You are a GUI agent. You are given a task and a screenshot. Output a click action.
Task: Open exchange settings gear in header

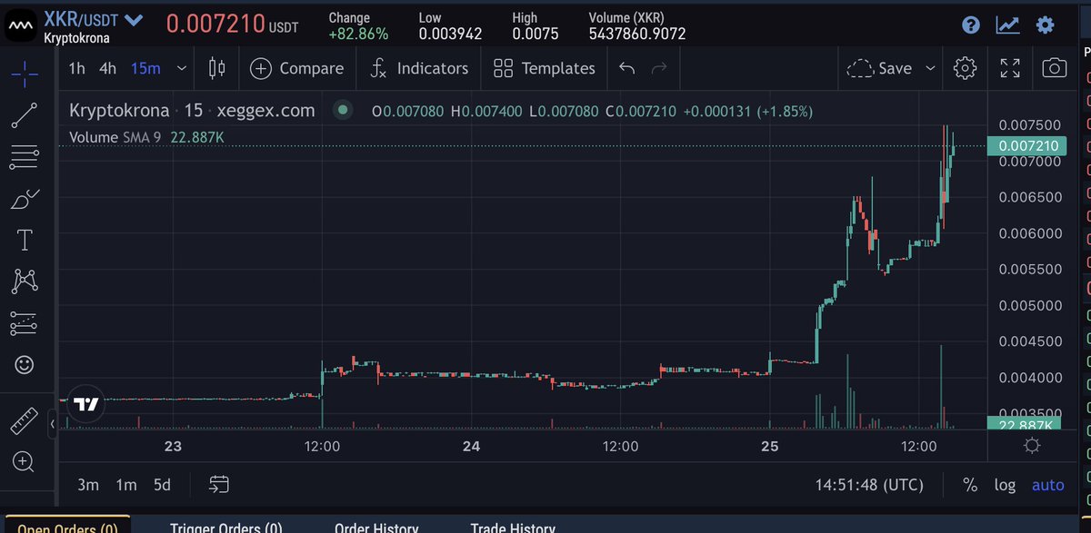1046,25
